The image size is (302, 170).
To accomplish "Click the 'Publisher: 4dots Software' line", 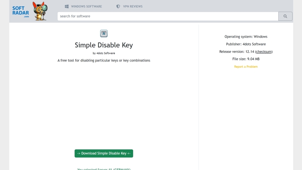I will [246, 44].
